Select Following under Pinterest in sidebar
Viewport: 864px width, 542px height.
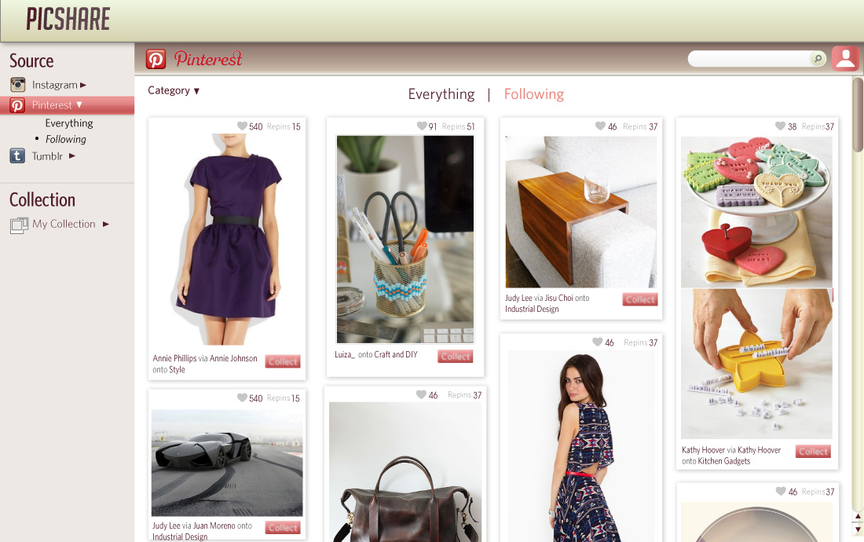[x=65, y=139]
